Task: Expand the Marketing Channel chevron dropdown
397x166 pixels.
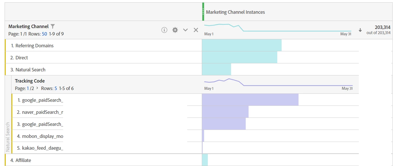Action: 185,30
